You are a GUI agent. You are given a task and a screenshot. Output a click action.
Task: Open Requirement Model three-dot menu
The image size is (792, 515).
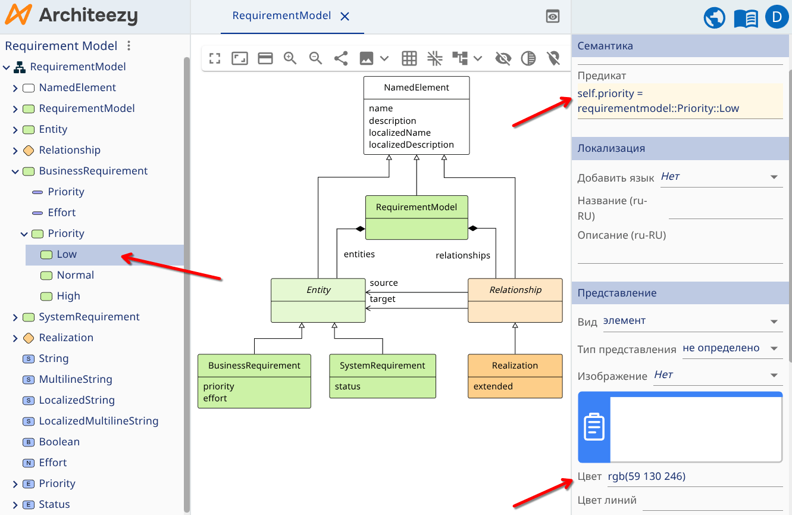pos(129,46)
